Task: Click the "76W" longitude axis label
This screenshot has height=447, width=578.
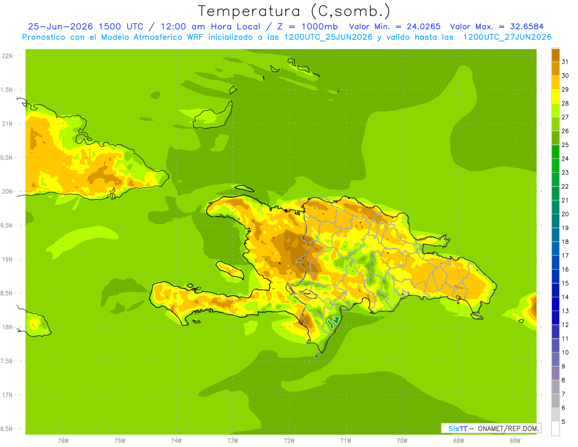Action: [63, 440]
